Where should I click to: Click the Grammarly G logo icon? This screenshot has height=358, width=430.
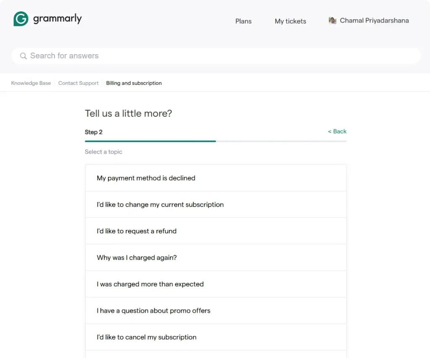coord(21,19)
